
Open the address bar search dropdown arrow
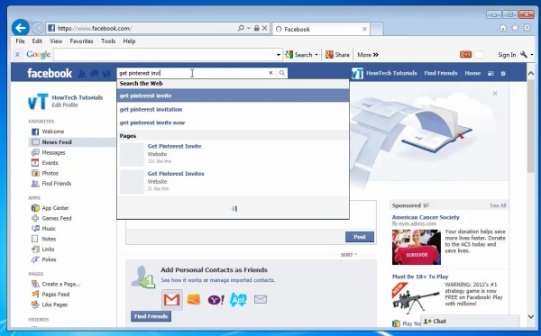[249, 28]
